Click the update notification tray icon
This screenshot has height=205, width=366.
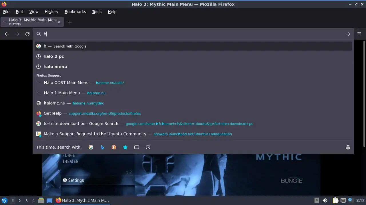pos(351,200)
